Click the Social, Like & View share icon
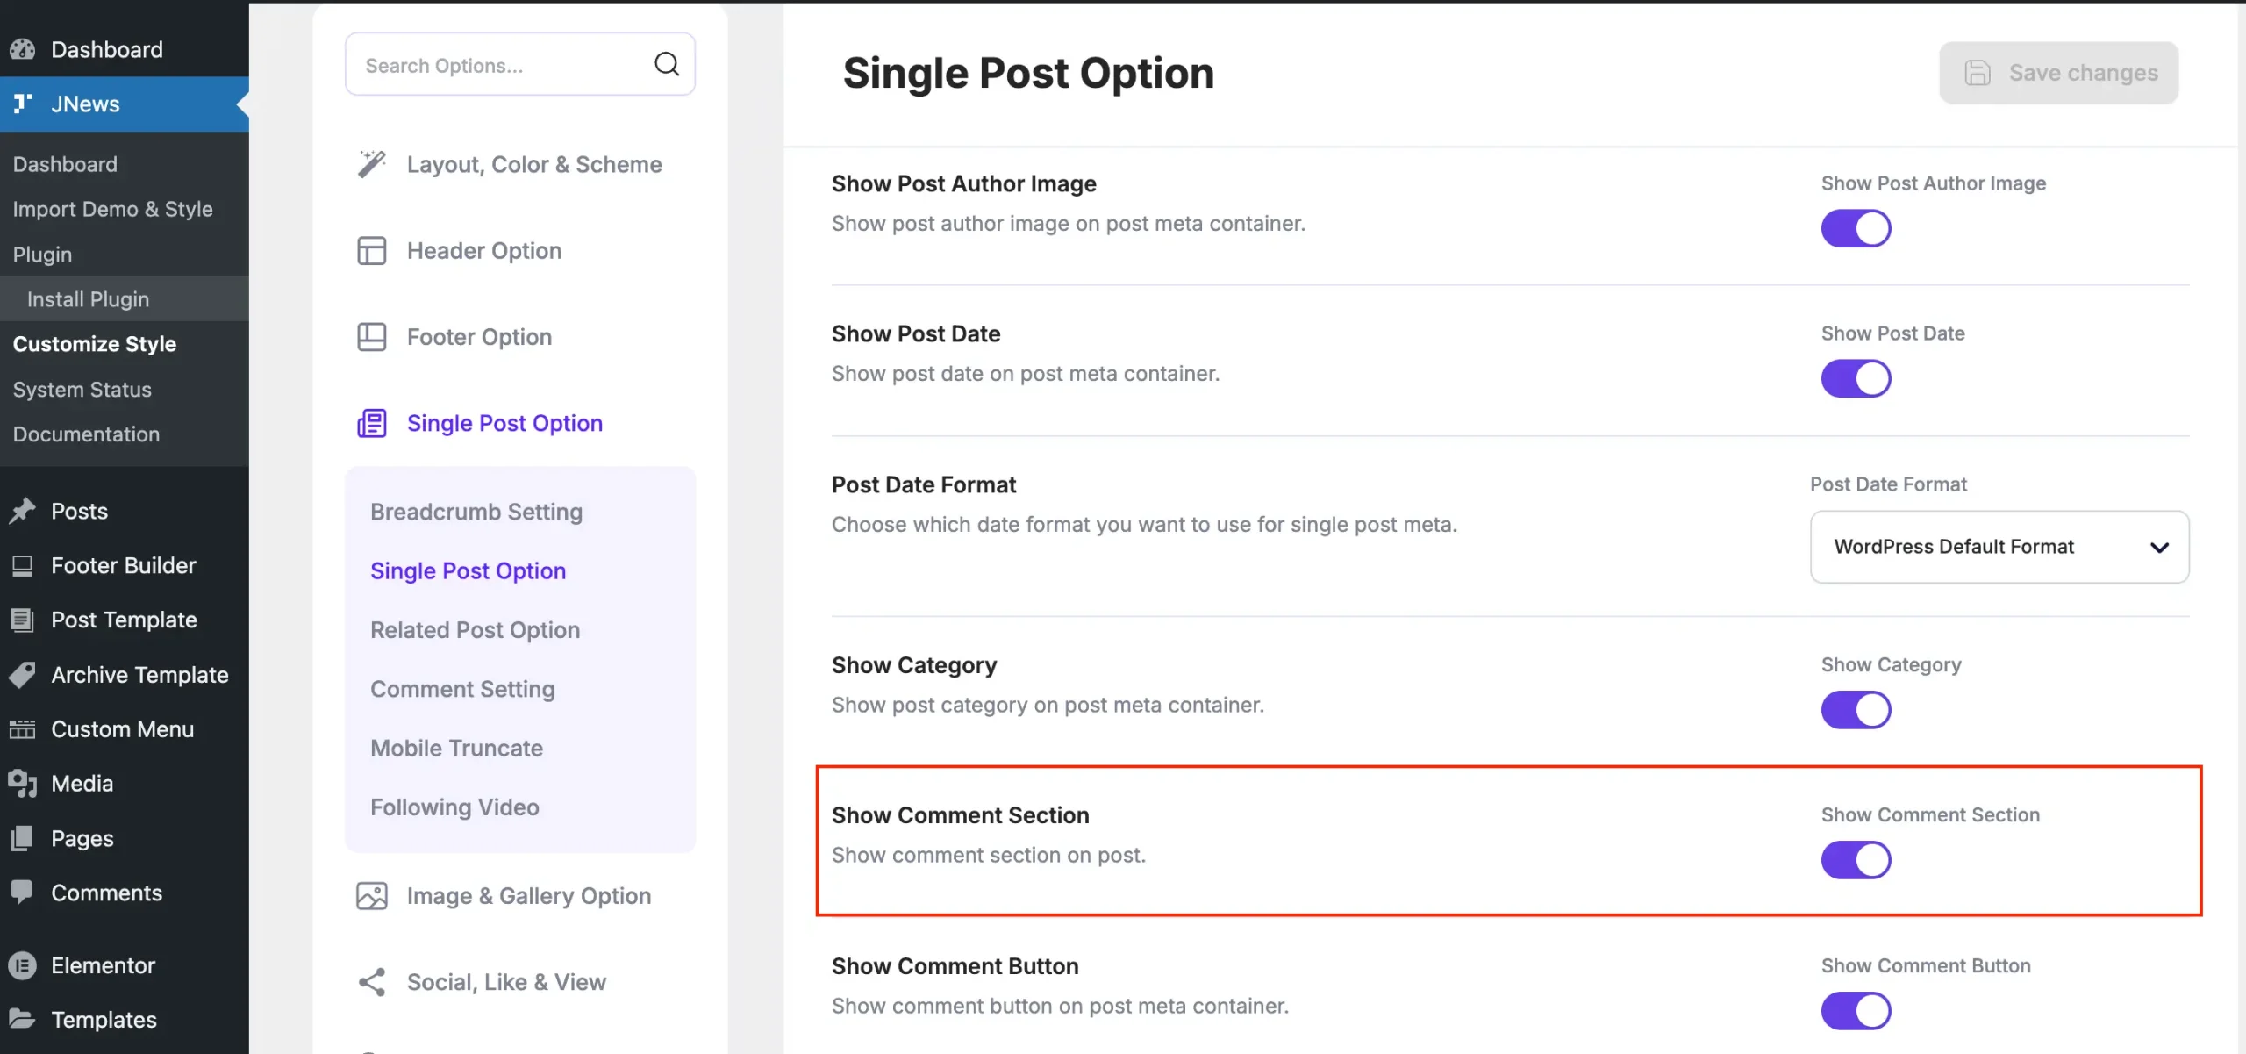This screenshot has width=2246, height=1054. click(x=372, y=982)
